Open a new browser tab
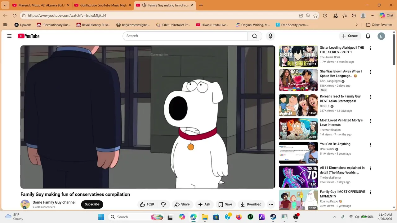This screenshot has width=397, height=223. pos(201,5)
